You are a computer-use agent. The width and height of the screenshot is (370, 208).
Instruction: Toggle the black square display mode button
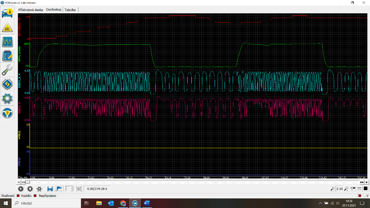coord(366,189)
